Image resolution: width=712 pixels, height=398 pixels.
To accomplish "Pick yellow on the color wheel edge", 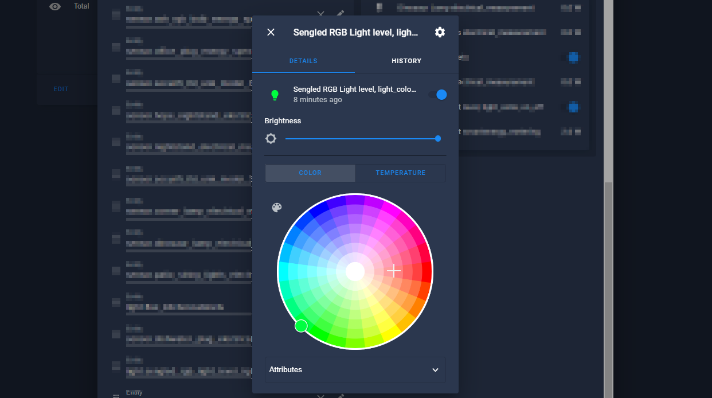I will pos(390,333).
